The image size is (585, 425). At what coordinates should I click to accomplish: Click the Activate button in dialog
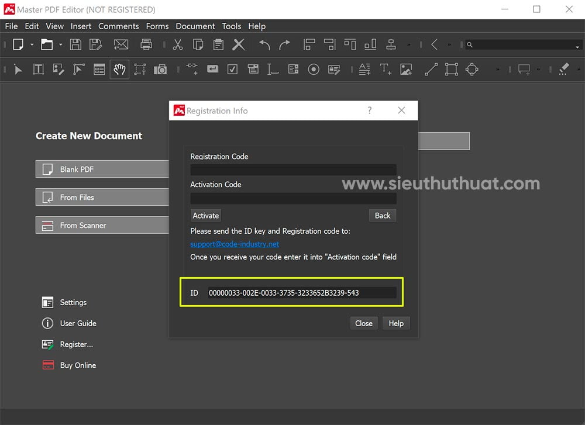coord(205,216)
